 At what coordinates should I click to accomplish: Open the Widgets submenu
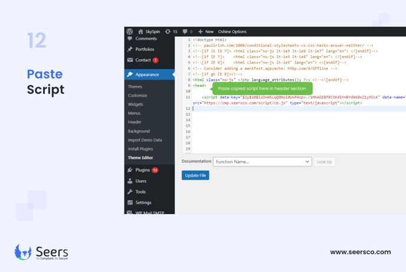[135, 104]
